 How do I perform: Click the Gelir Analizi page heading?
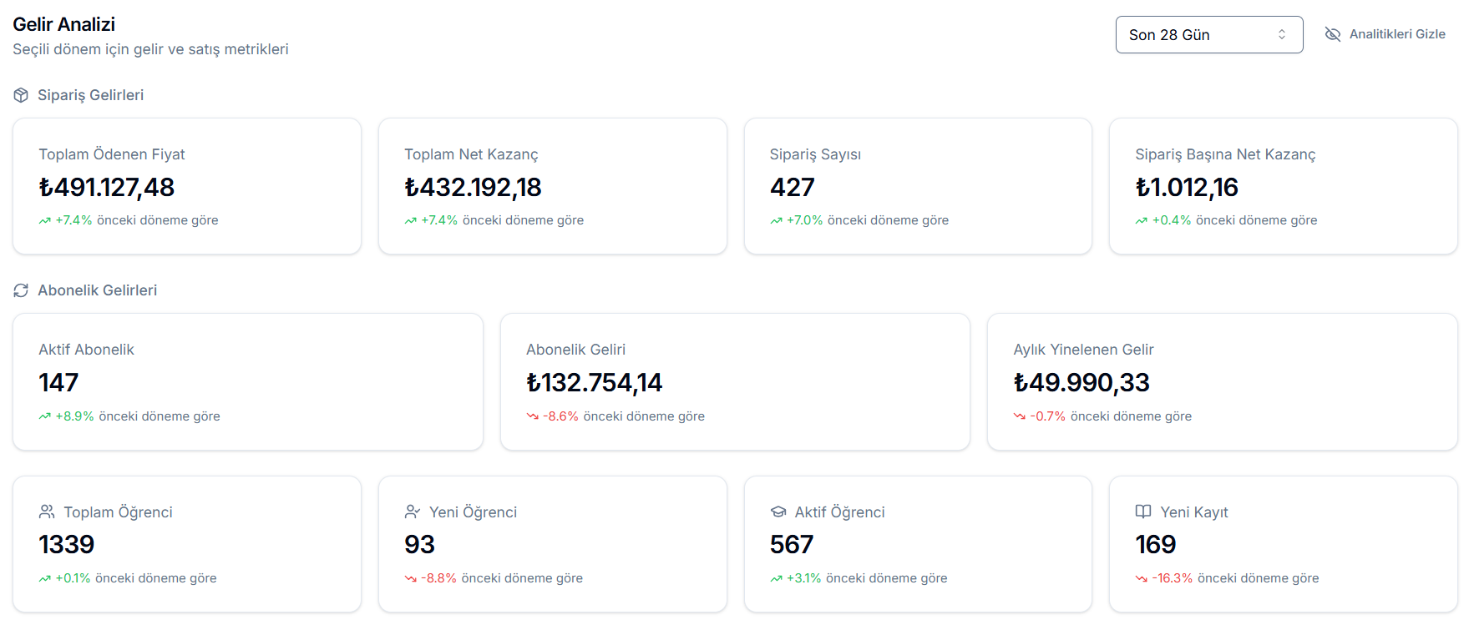pyautogui.click(x=64, y=24)
